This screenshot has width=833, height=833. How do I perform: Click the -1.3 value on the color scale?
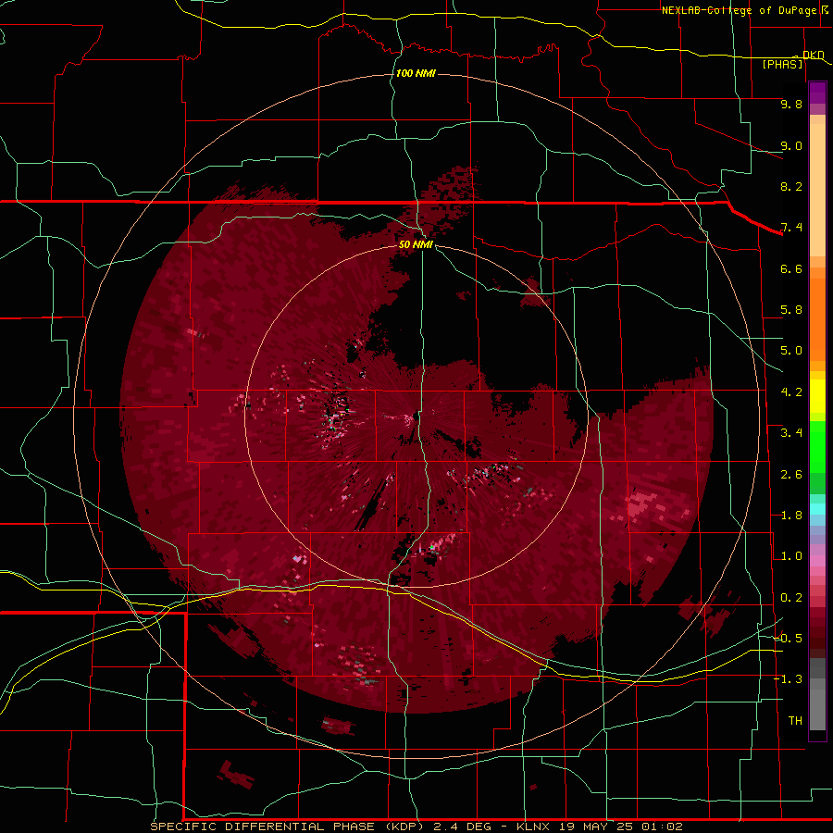pos(788,679)
